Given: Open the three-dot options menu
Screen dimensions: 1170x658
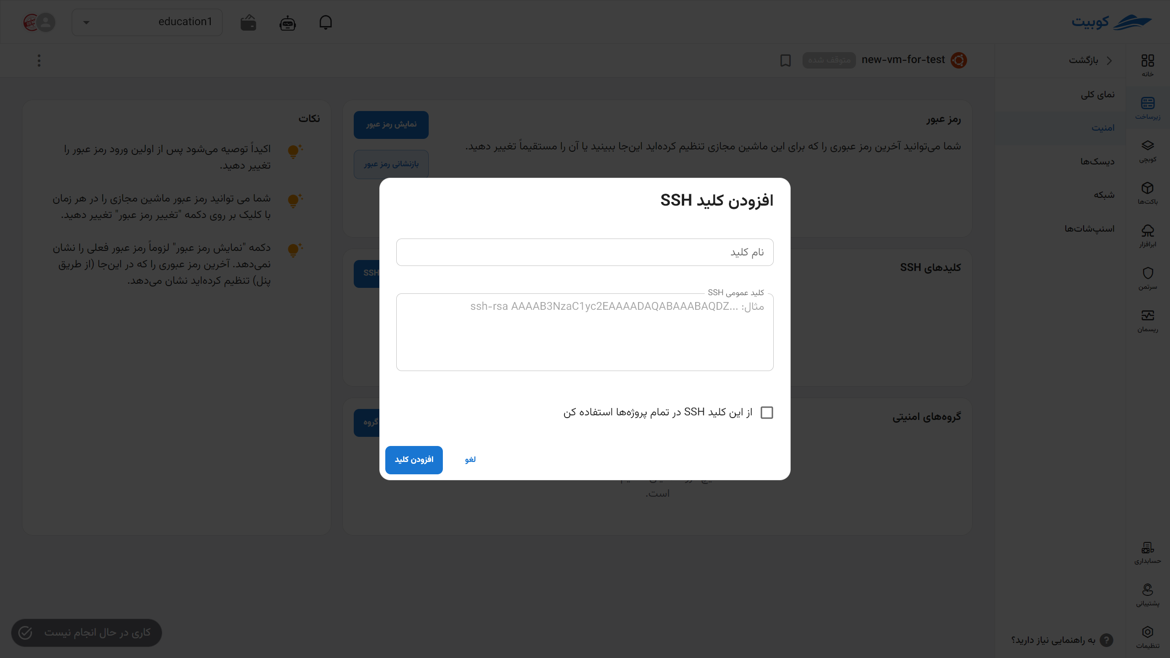Looking at the screenshot, I should click(x=39, y=60).
